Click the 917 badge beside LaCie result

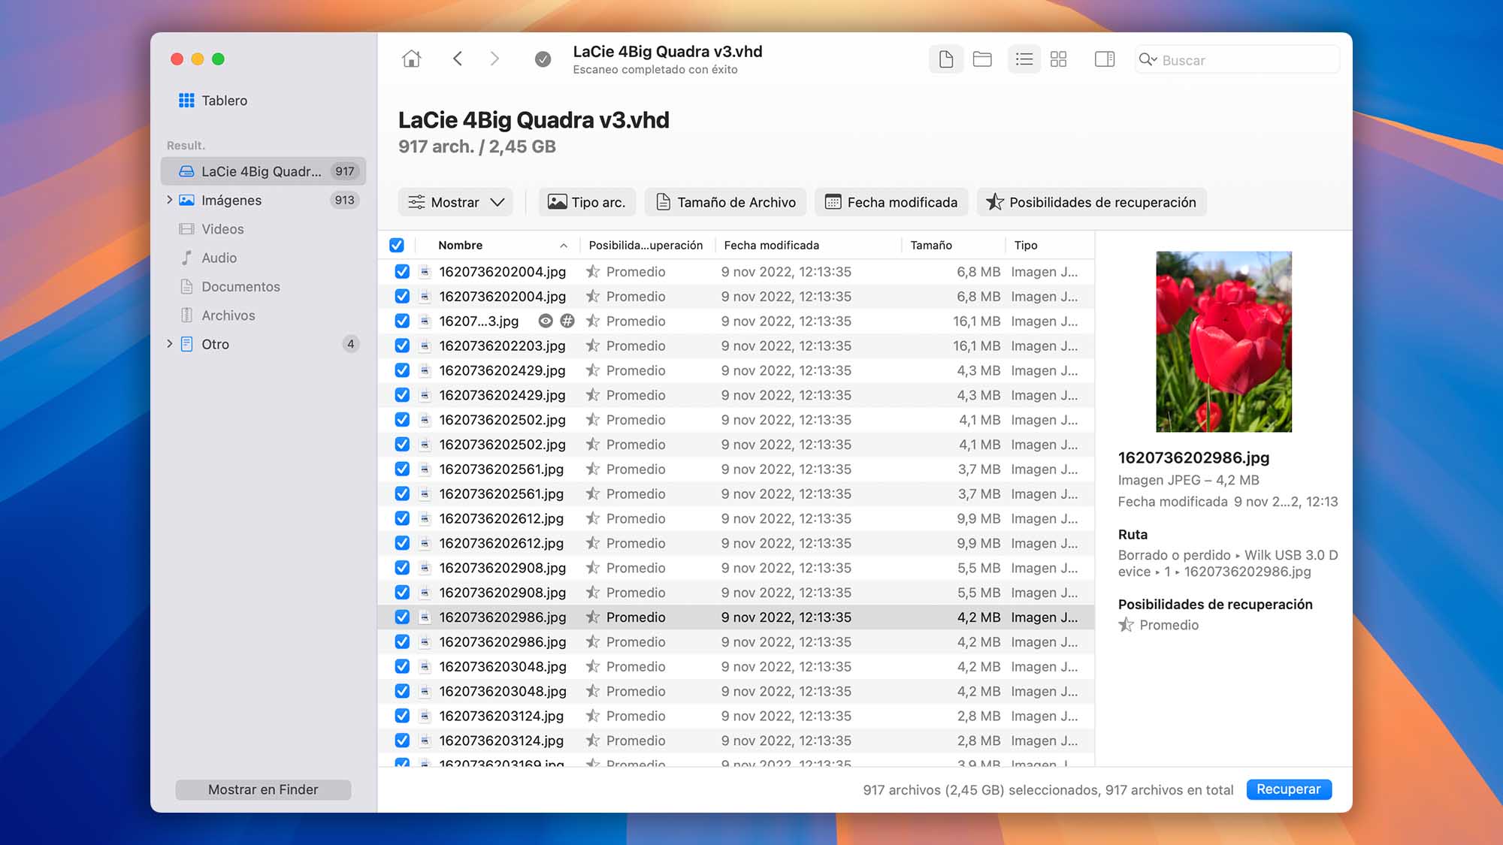[345, 171]
